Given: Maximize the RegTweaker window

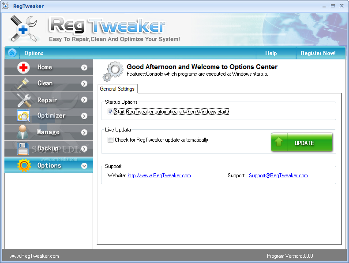Looking at the screenshot, I should 333,6.
